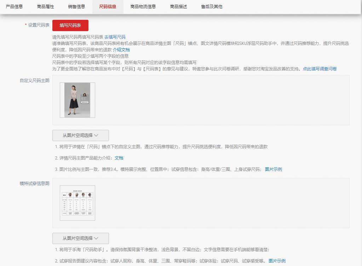Open the 点此填写调查问卷 survey link
Viewport: 362px width, 266px height.
coord(320,69)
